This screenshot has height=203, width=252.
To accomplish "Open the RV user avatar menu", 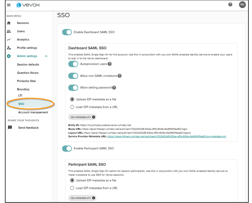I will coord(242,4).
